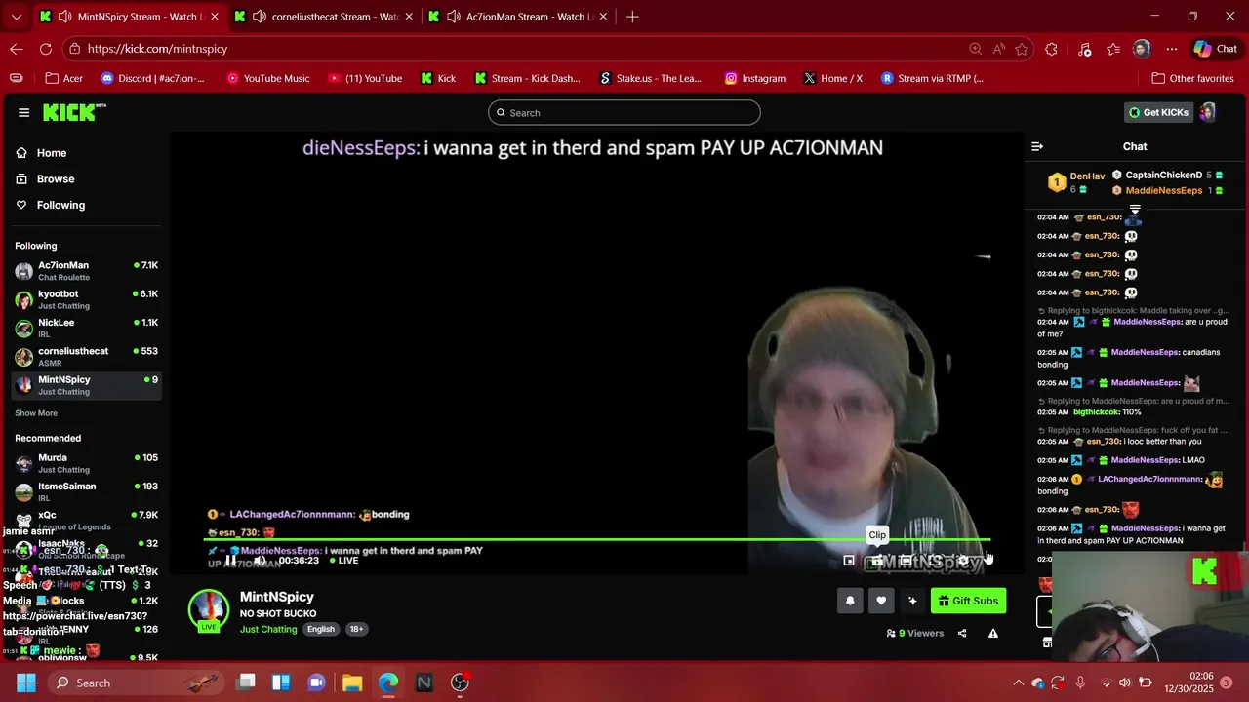Expand the chat leaderboard chevron
Viewport: 1249px width, 702px height.
coord(1135,209)
